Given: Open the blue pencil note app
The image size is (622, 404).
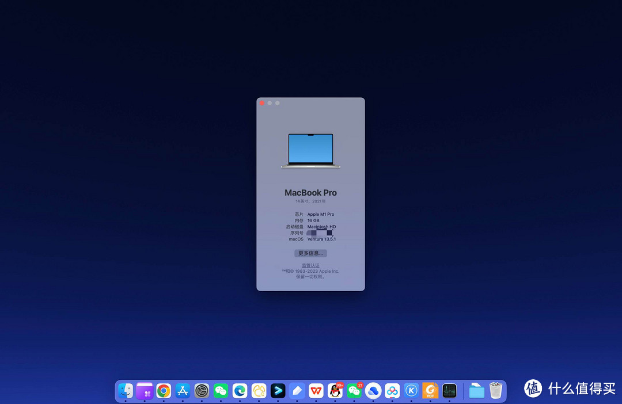Looking at the screenshot, I should pyautogui.click(x=297, y=391).
